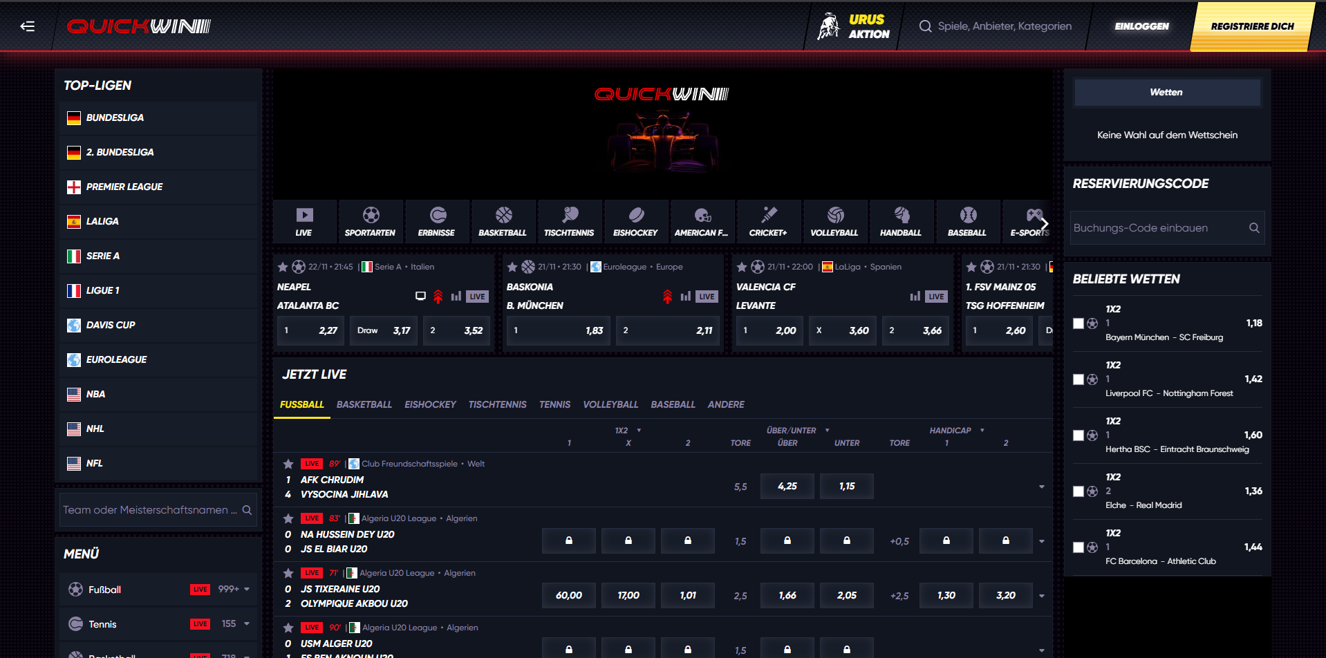
Task: Click the Einloggen button
Action: [1141, 26]
